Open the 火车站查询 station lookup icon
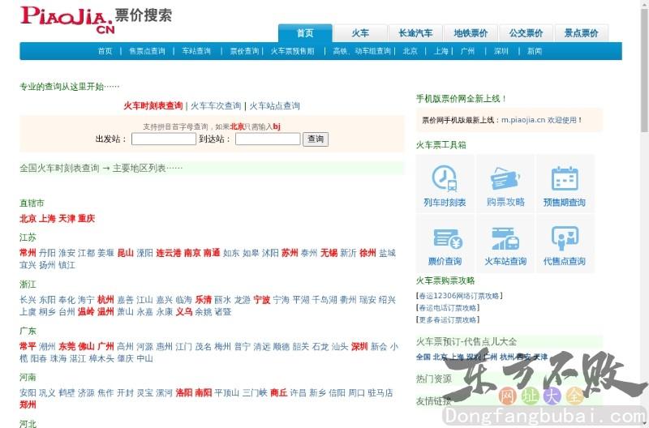Screen dimensions: 649x428 point(505,243)
